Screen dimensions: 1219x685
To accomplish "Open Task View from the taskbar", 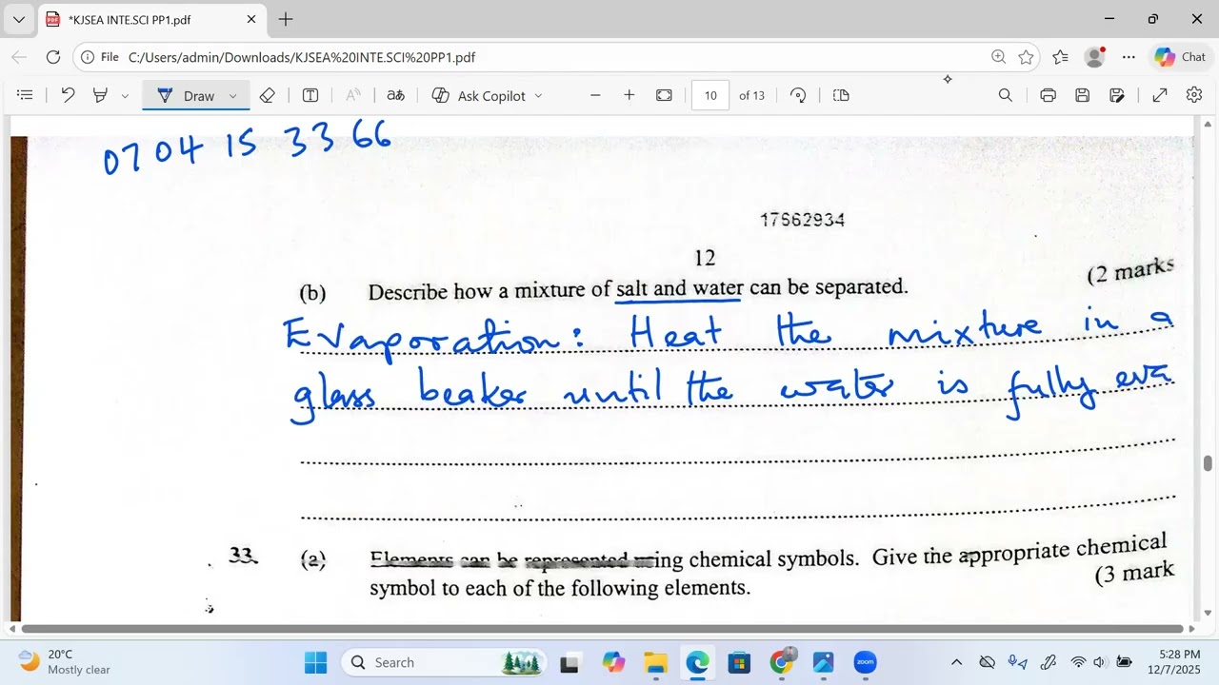I will point(570,662).
